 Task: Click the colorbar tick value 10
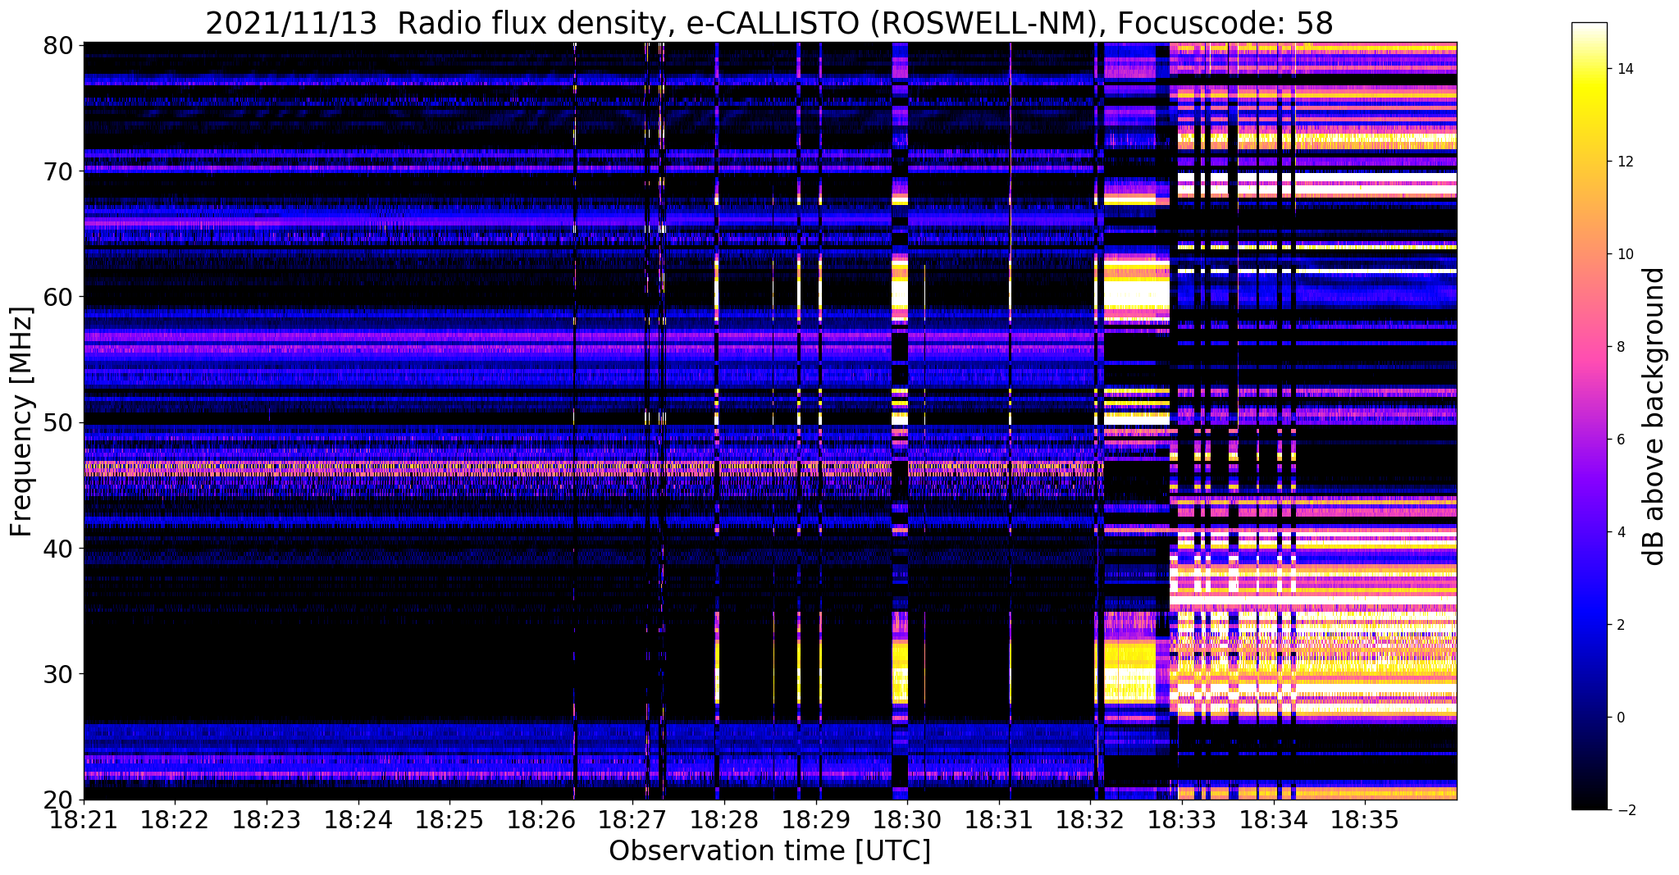1624,254
